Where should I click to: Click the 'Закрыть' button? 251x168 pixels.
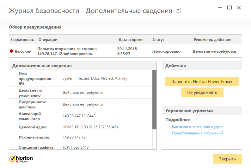227,159
